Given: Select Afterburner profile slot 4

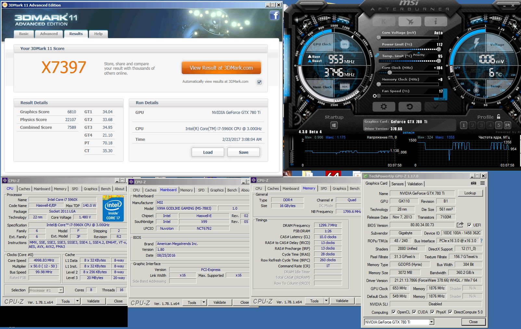Looking at the screenshot, I should point(490,125).
